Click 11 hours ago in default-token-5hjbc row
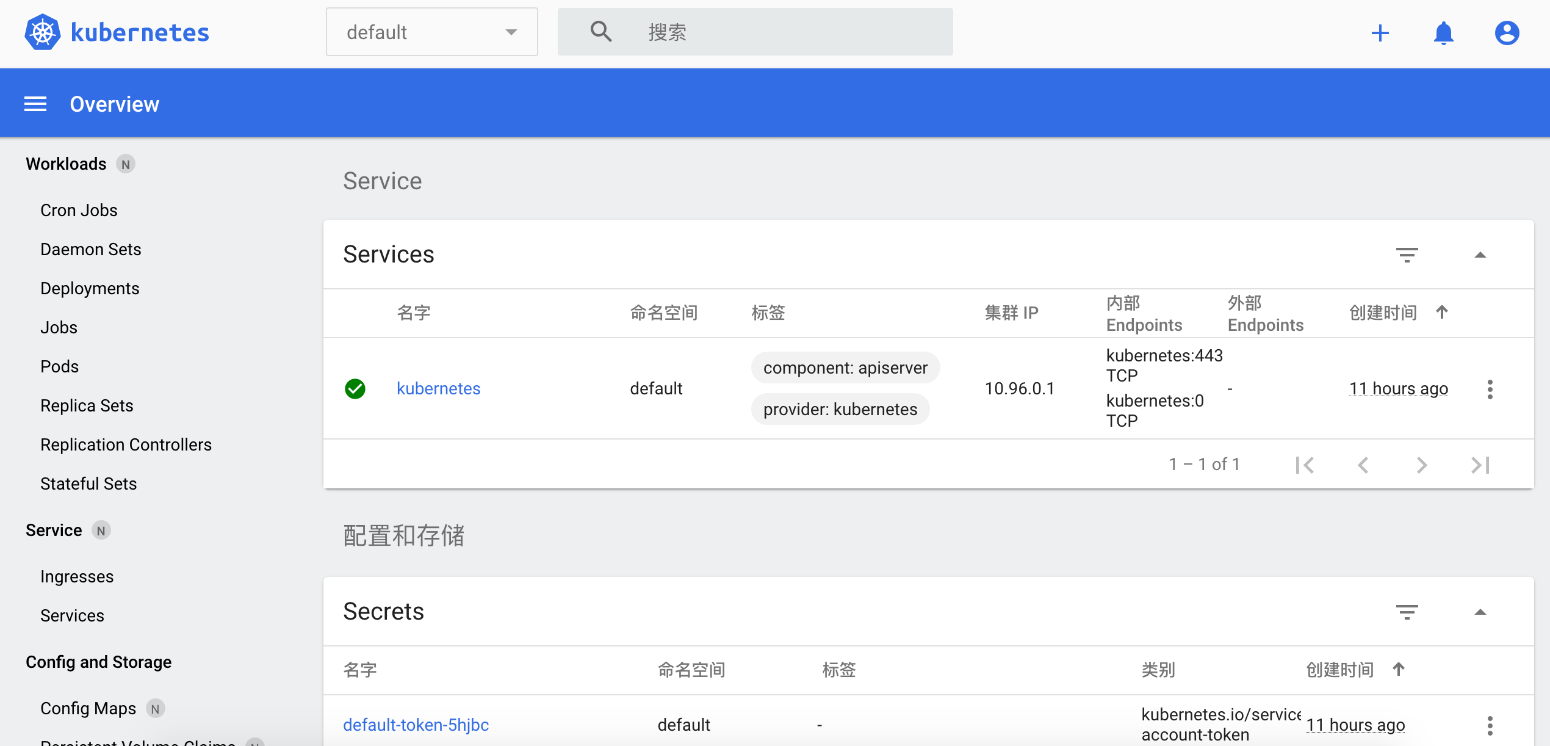Screen dimensions: 1550x746 [x=1355, y=725]
